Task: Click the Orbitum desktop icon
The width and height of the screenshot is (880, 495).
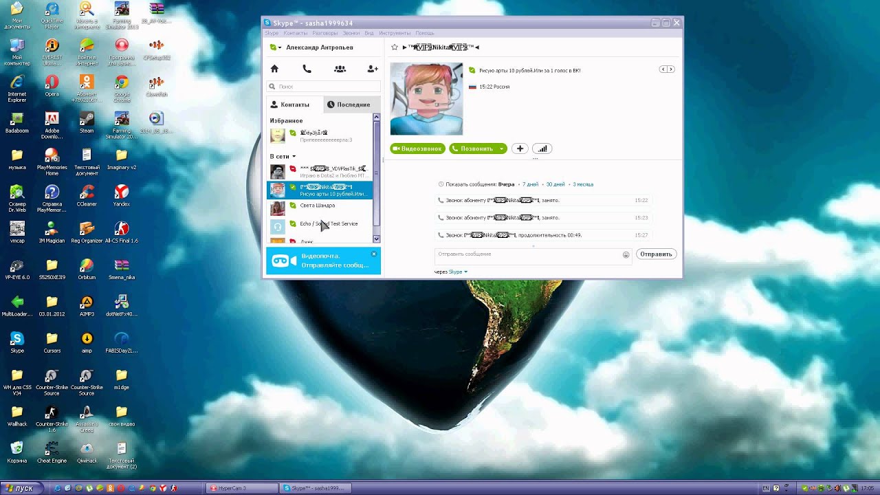Action: (87, 268)
